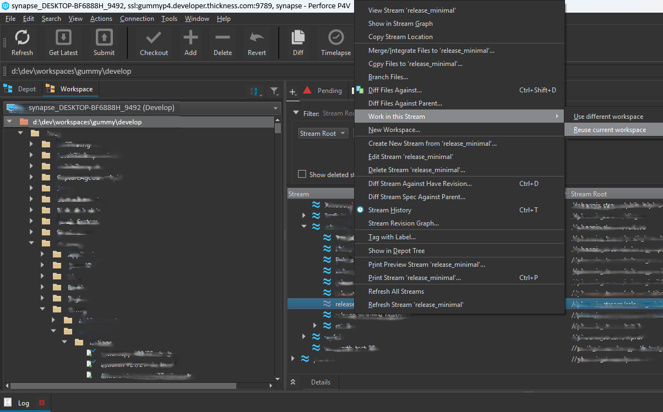The height and width of the screenshot is (412, 663).
Task: Click the Revert arrow icon
Action: click(x=257, y=38)
